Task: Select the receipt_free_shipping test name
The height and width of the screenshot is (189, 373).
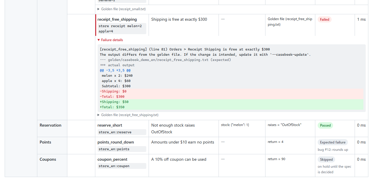Action: coord(117,19)
